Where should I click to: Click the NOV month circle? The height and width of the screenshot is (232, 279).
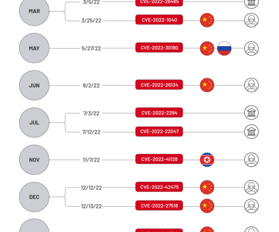pyautogui.click(x=34, y=160)
